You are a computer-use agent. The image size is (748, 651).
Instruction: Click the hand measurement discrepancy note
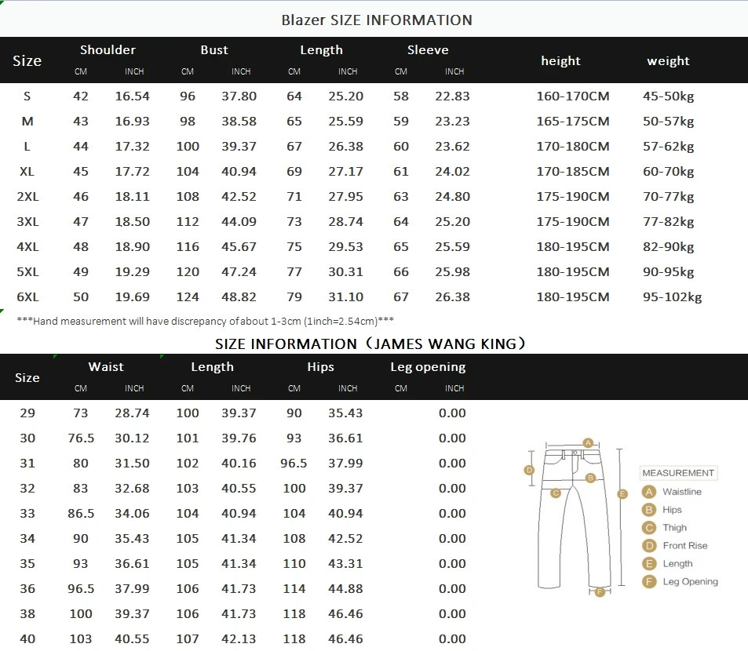point(206,321)
